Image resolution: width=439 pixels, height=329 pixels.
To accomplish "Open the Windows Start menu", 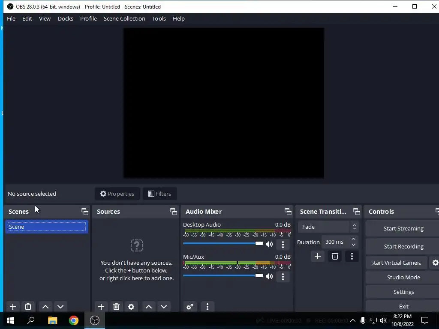I will coord(10,320).
